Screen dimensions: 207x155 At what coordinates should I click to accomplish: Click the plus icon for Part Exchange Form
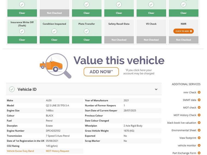[x=199, y=153]
